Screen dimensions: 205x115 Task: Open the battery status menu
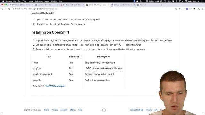(171, 1)
